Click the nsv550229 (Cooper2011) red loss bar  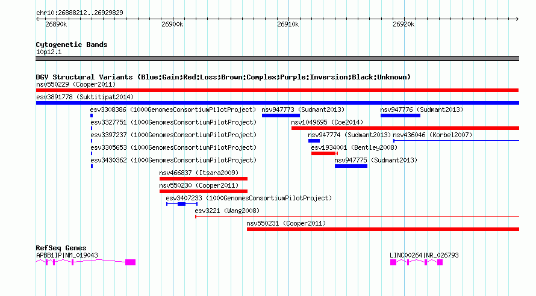(277, 90)
